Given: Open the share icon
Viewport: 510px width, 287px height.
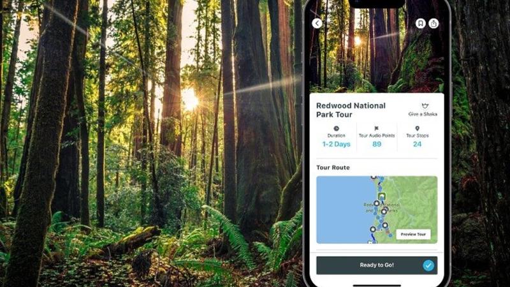Looking at the screenshot, I should point(433,24).
